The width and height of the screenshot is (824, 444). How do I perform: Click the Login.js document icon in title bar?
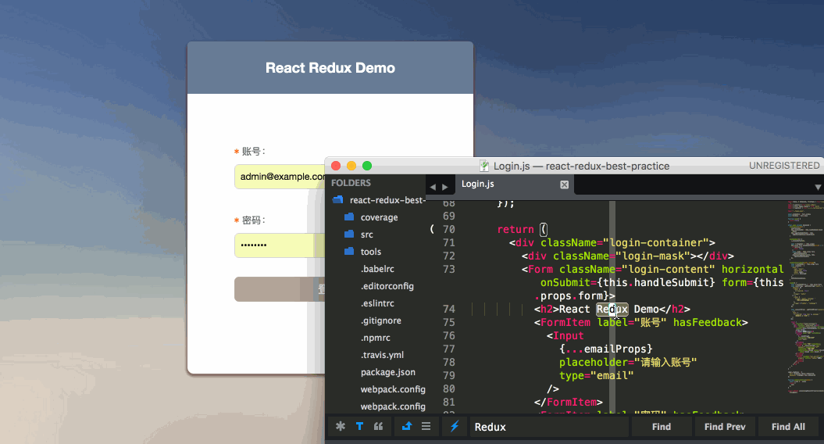[x=484, y=166]
